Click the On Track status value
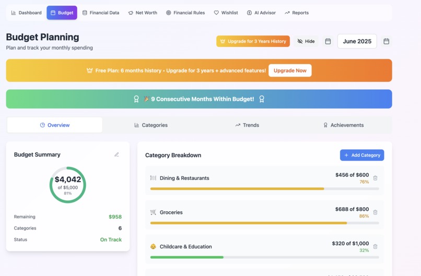 pyautogui.click(x=111, y=239)
